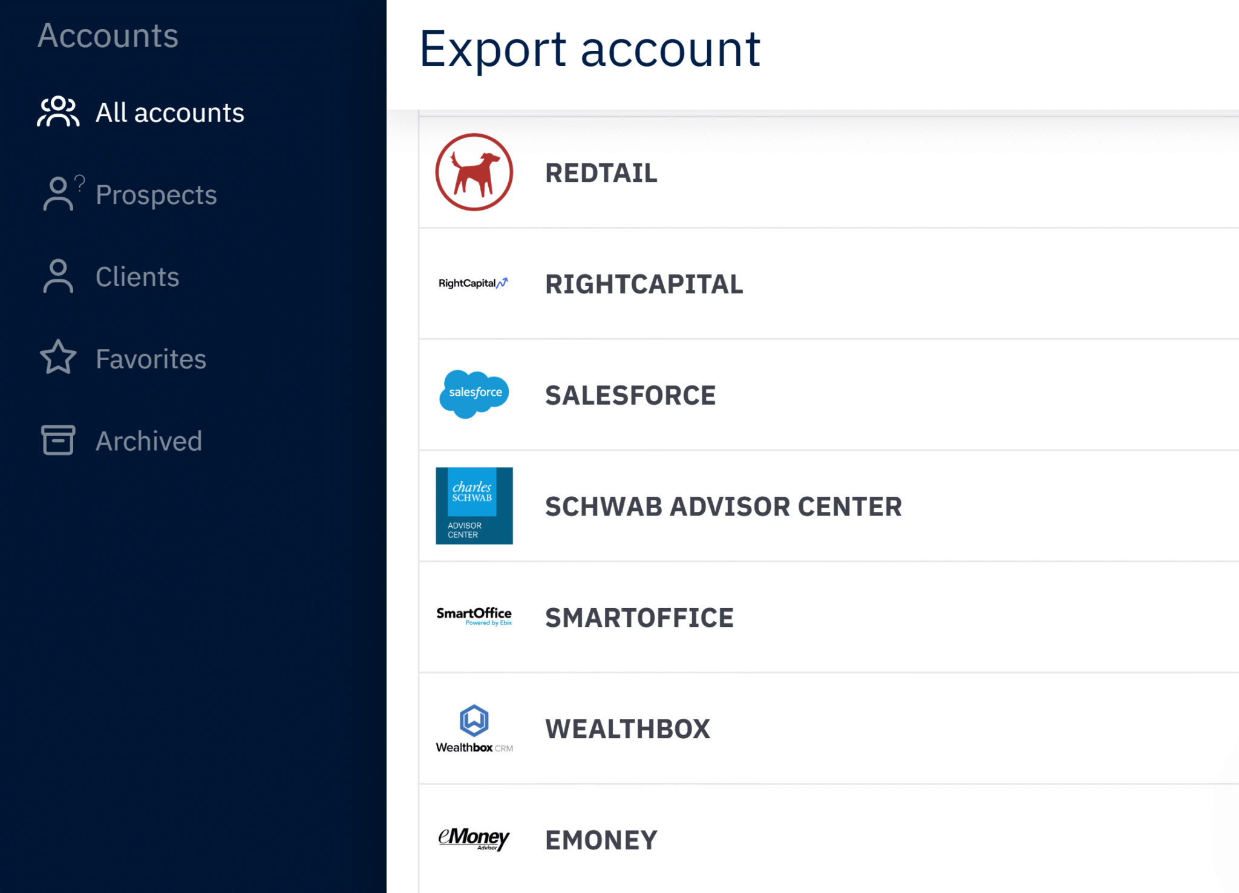
Task: Click the Favorites star icon
Action: pyautogui.click(x=58, y=358)
